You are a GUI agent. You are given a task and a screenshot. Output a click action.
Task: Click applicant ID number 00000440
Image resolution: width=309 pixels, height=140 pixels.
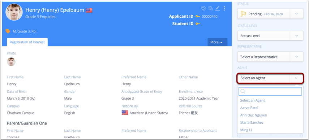point(210,17)
